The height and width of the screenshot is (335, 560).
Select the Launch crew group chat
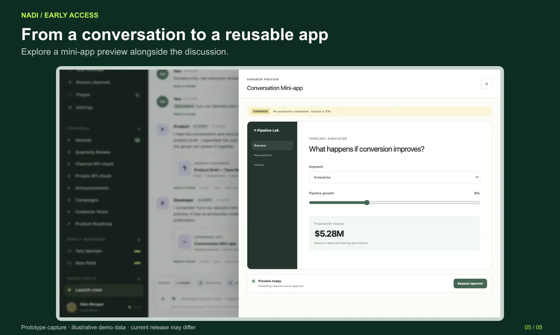104,290
